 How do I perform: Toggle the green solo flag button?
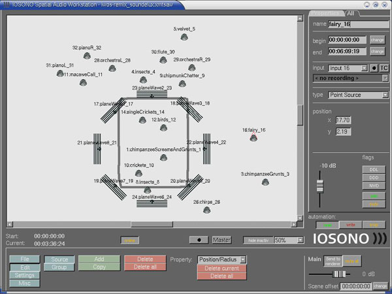(374, 196)
